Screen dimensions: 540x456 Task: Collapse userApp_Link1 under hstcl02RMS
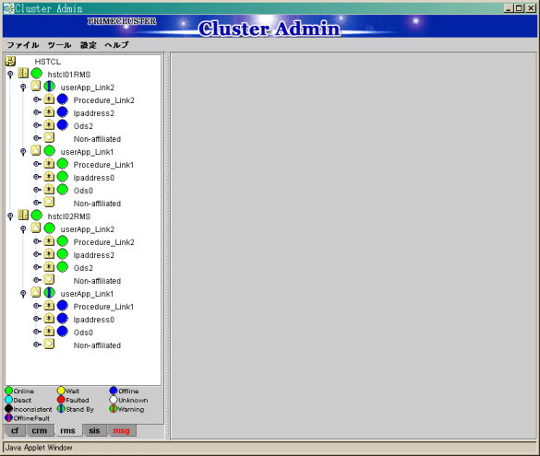tap(23, 294)
